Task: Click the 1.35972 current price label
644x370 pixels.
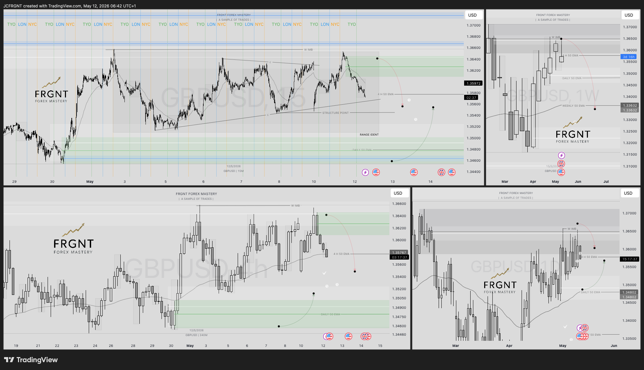Action: click(473, 83)
